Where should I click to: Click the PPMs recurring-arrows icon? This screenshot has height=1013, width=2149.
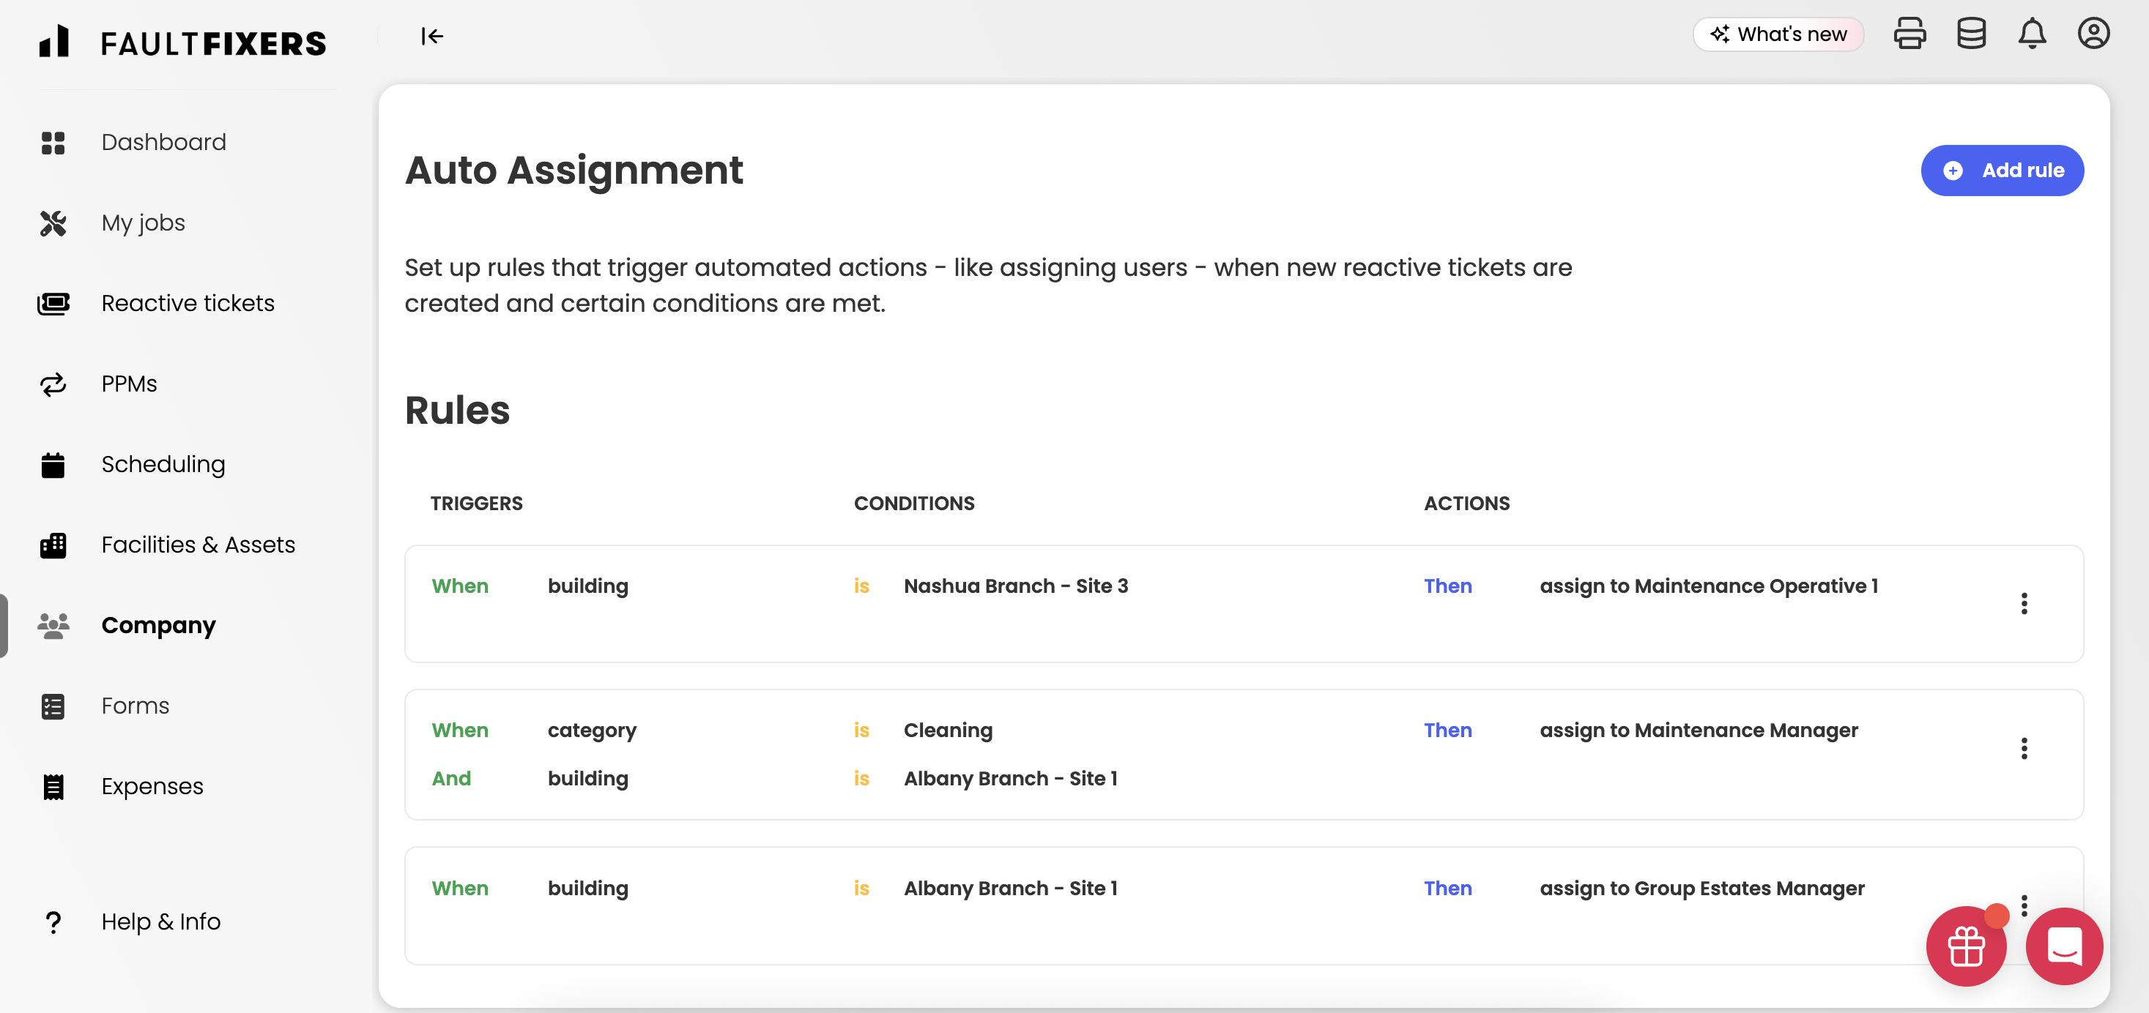coord(53,384)
